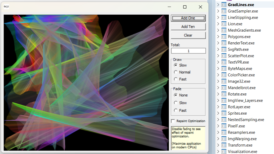The image size is (274, 154).
Task: Click the Transform.exe file icon
Action: tap(224, 145)
